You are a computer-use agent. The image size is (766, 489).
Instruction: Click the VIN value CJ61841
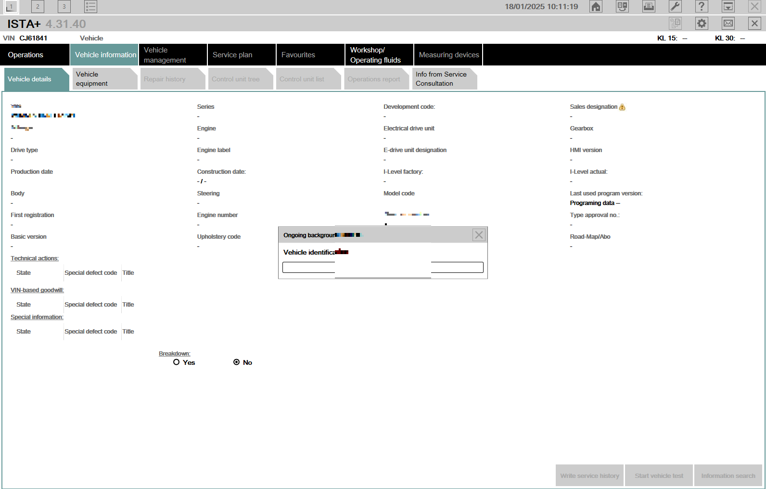click(x=33, y=38)
